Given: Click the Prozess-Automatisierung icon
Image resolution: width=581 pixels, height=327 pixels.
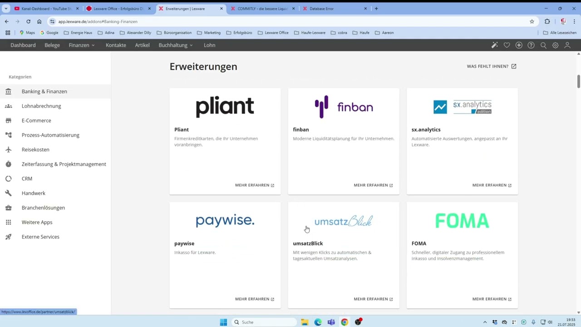Looking at the screenshot, I should pos(8,135).
